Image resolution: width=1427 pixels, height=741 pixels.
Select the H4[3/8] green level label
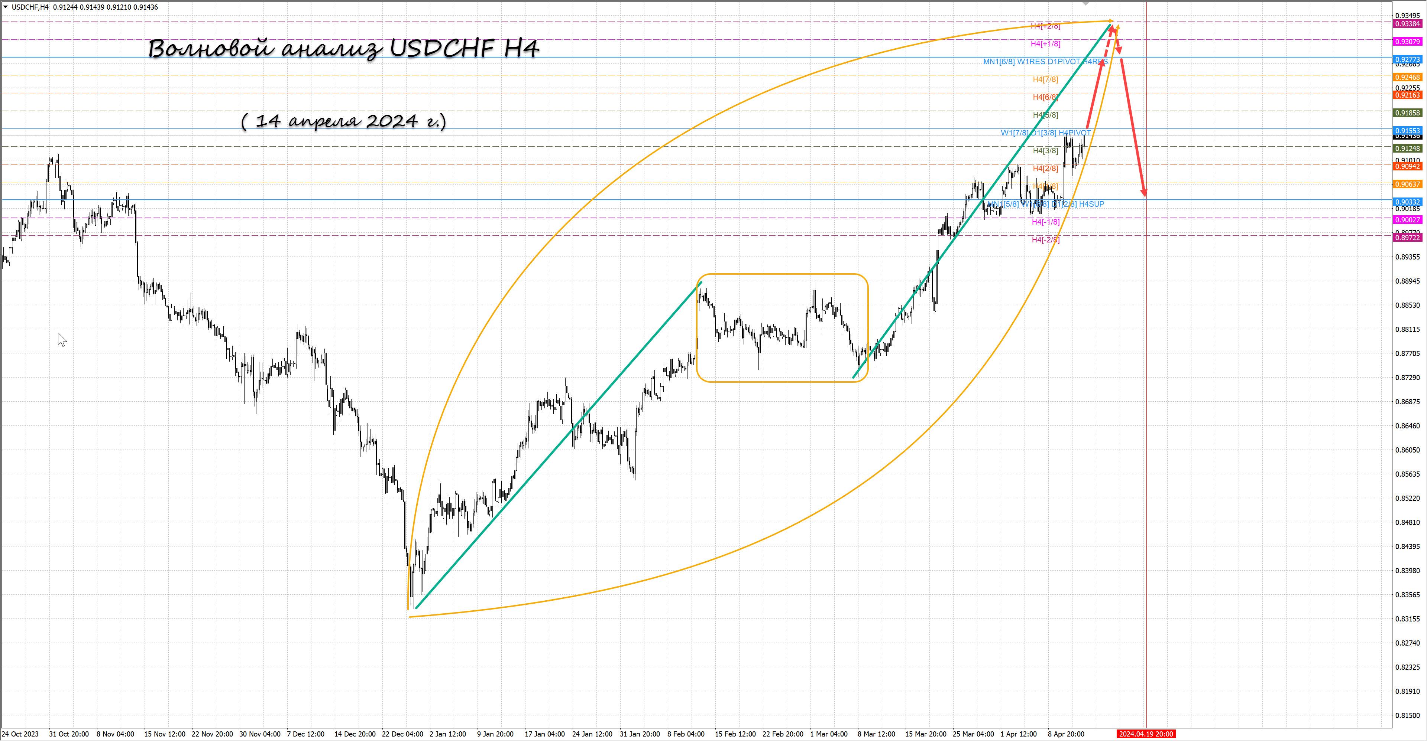(x=1045, y=150)
